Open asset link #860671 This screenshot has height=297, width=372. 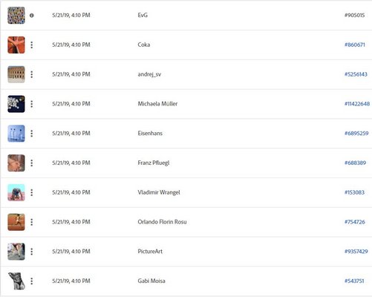coord(355,45)
